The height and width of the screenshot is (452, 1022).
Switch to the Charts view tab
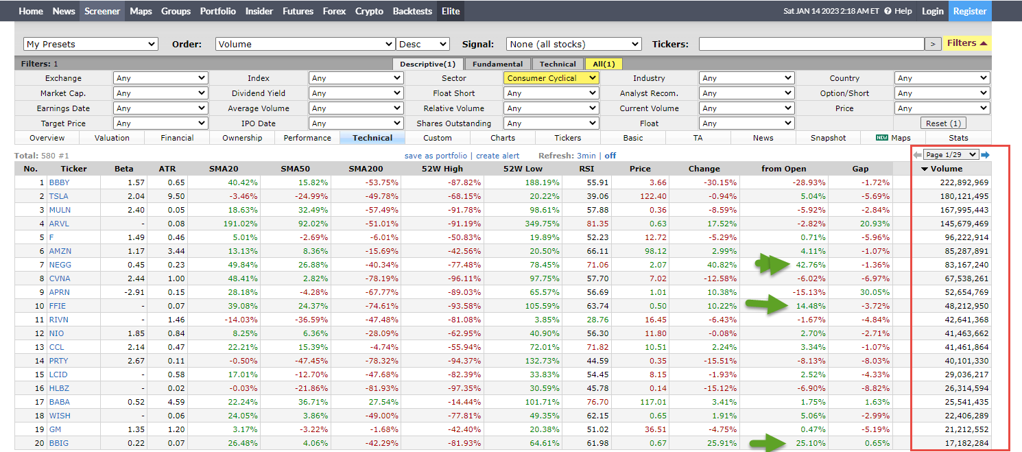point(503,138)
